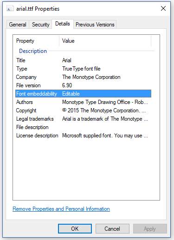Open Remove Properties and Personal Information link
The width and height of the screenshot is (174, 240).
(61, 209)
